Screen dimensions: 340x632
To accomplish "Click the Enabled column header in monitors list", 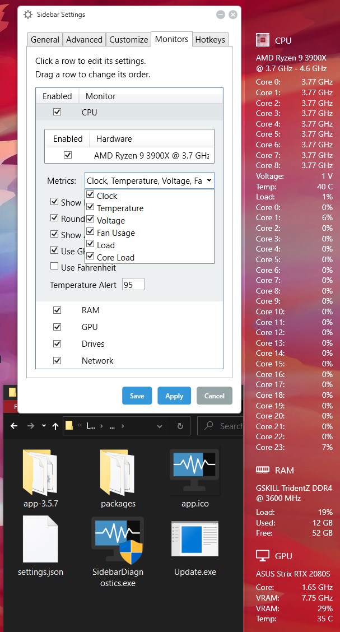I will 57,96.
